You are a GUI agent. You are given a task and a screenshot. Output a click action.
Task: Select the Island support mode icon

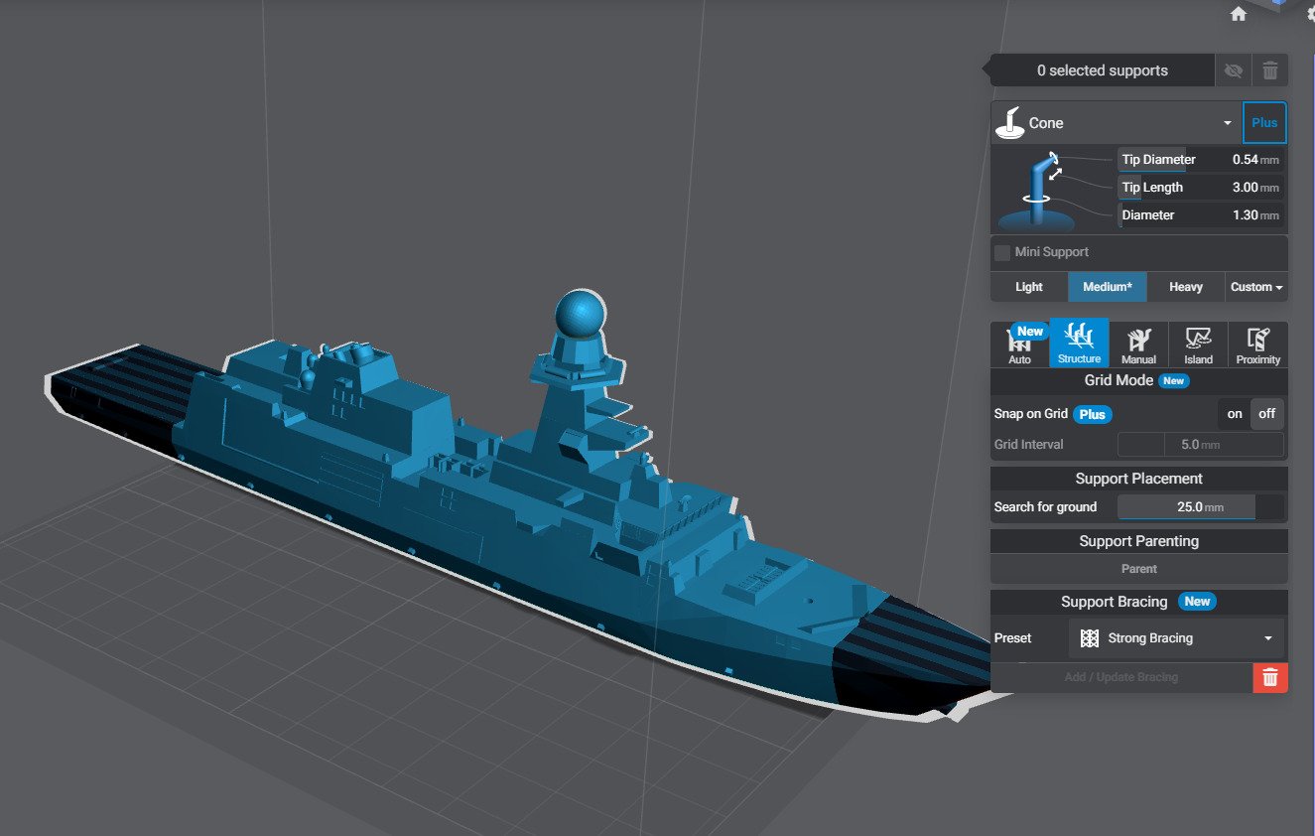coord(1198,345)
